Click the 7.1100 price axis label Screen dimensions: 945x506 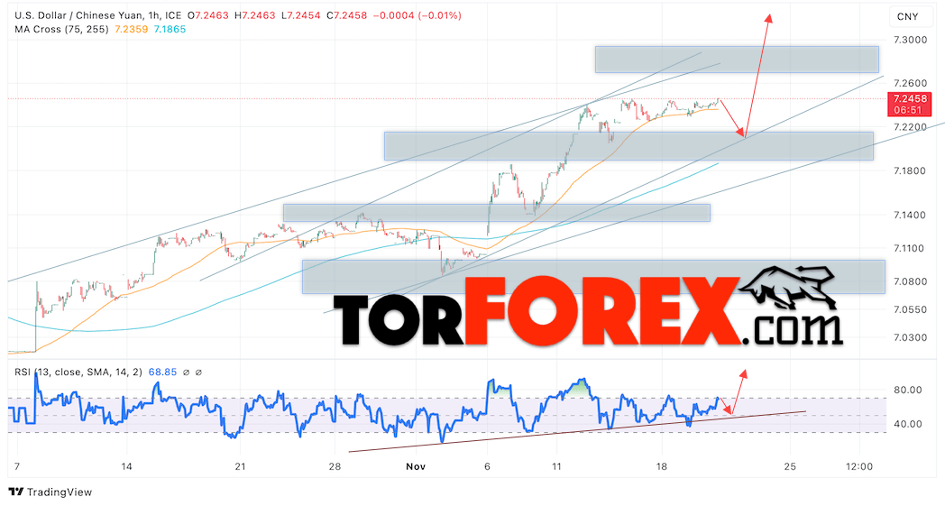[x=910, y=248]
